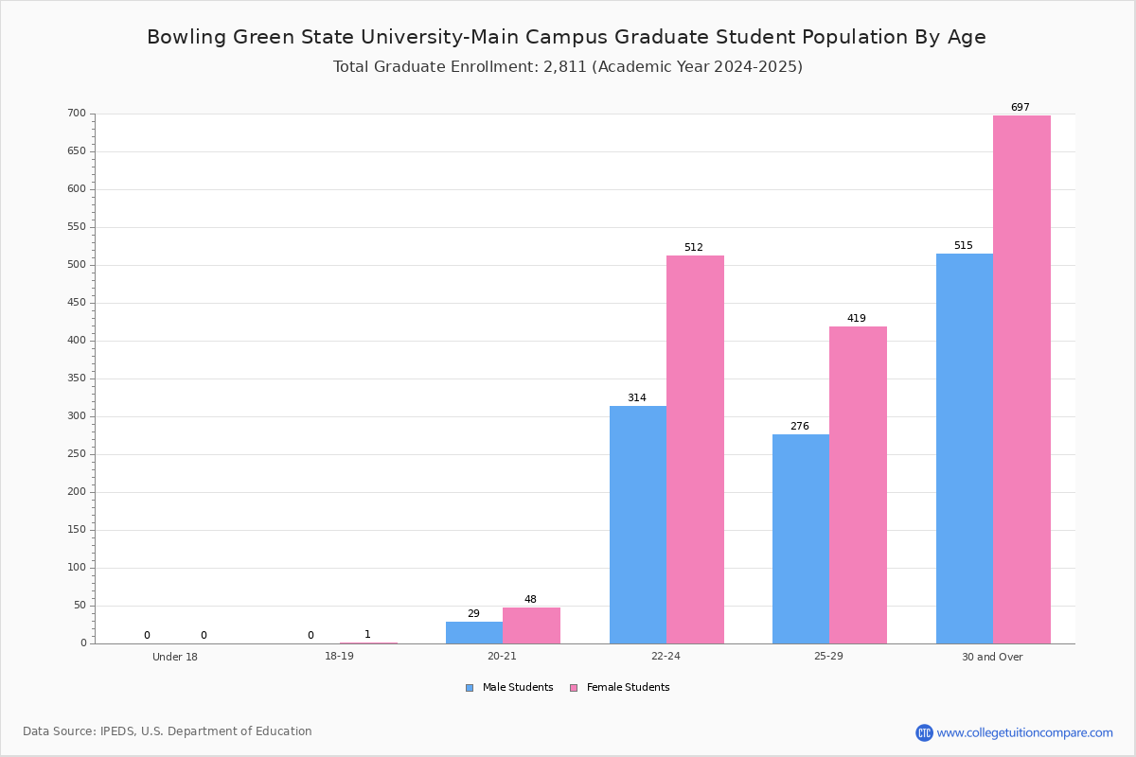The height and width of the screenshot is (757, 1136).
Task: Click the chart title text
Action: tap(566, 37)
